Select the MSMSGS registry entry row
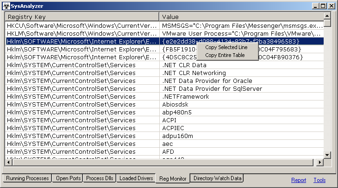This screenshot has width=338, height=188. pyautogui.click(x=164, y=26)
